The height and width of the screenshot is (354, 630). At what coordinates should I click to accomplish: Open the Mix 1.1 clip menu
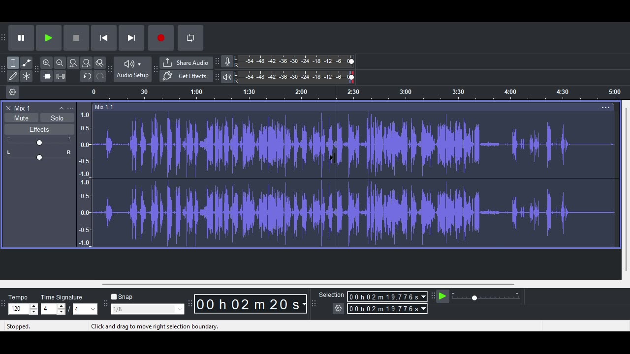[605, 107]
